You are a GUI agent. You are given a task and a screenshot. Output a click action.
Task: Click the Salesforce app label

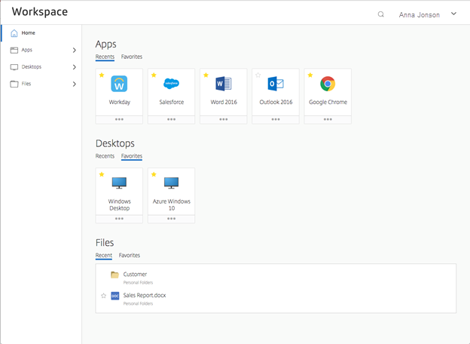pos(172,102)
